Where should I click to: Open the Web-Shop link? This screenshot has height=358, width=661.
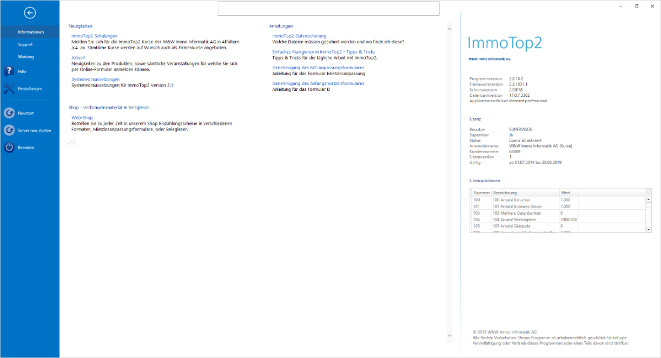pos(82,117)
